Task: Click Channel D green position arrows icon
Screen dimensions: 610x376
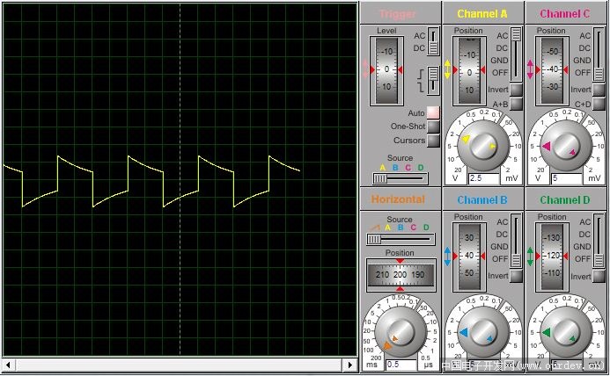Action: tap(530, 257)
